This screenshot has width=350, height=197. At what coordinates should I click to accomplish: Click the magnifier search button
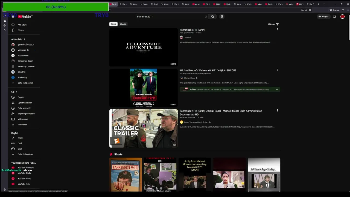pyautogui.click(x=212, y=16)
